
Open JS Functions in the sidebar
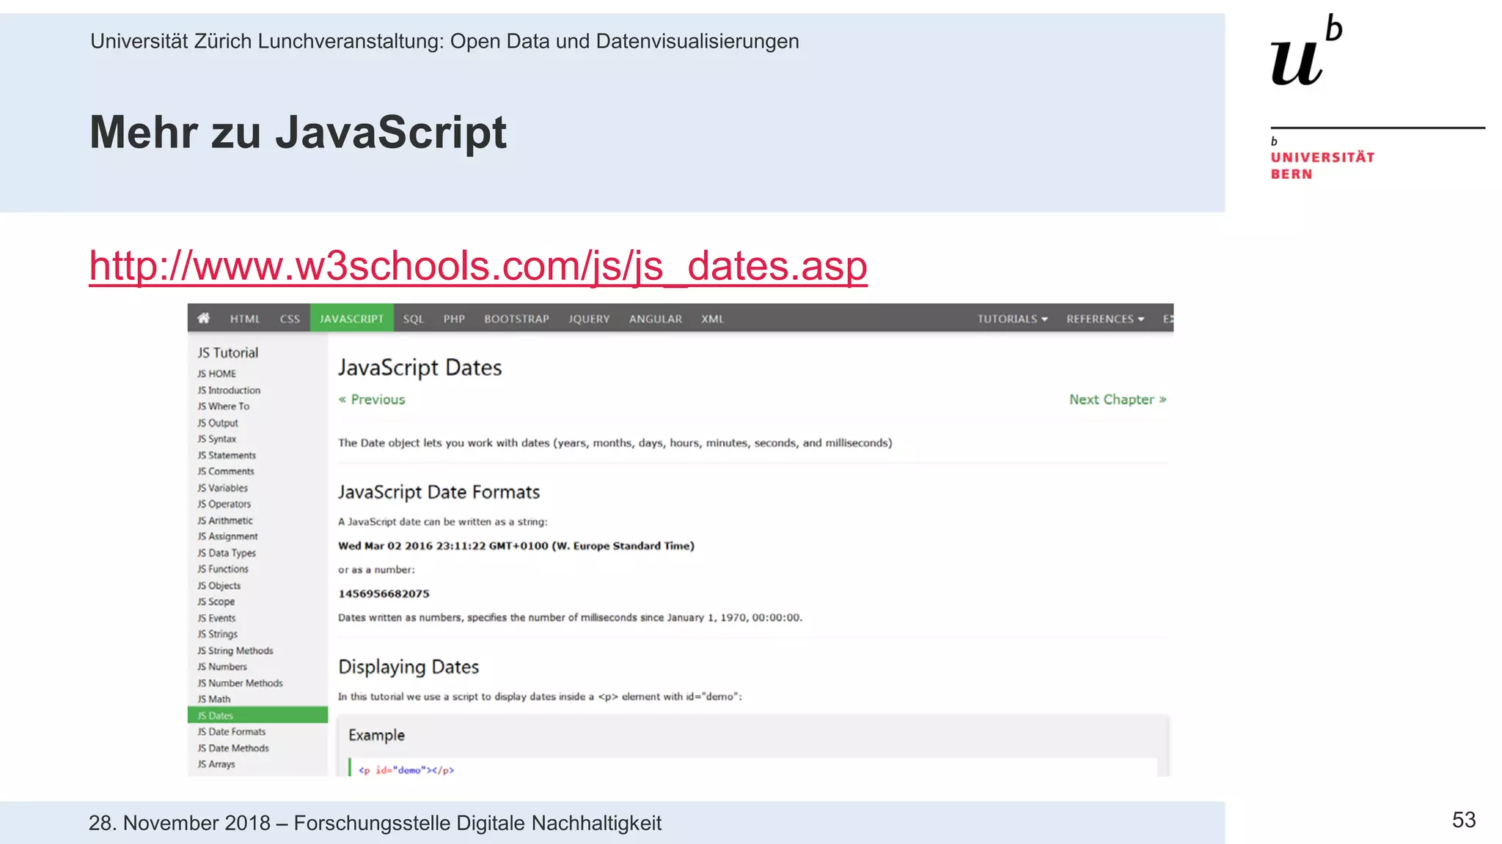click(x=223, y=569)
